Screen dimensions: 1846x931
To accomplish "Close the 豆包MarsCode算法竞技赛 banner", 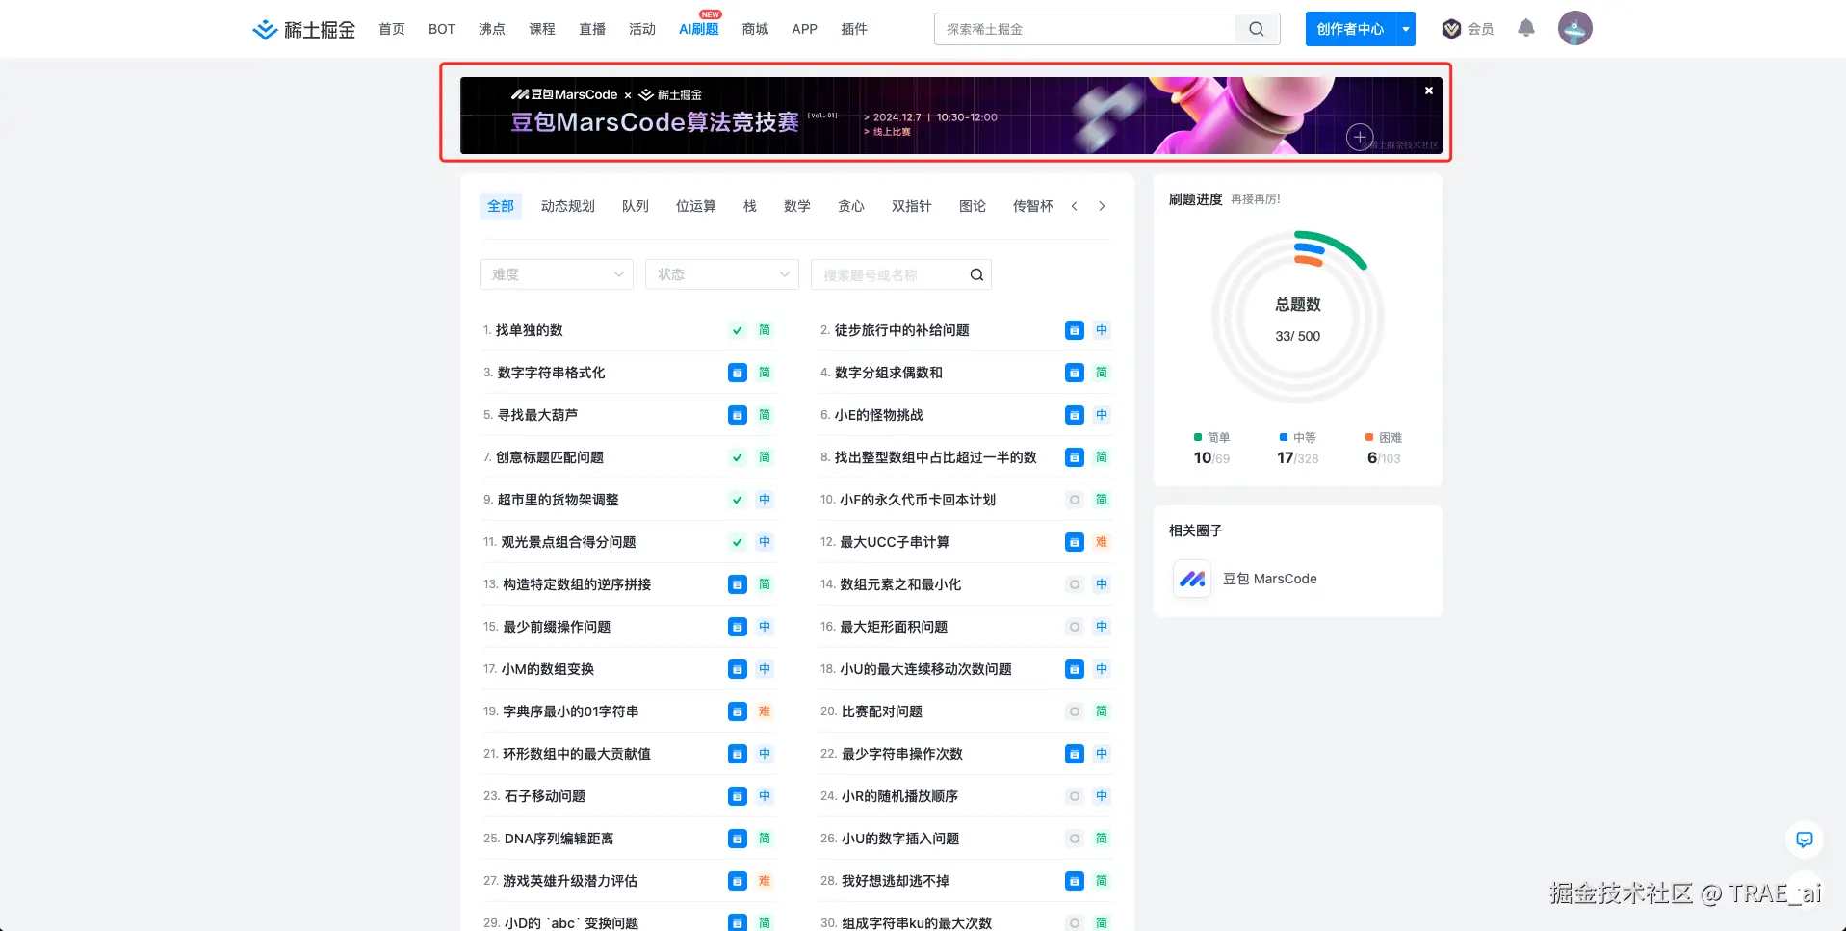I will click(x=1429, y=91).
